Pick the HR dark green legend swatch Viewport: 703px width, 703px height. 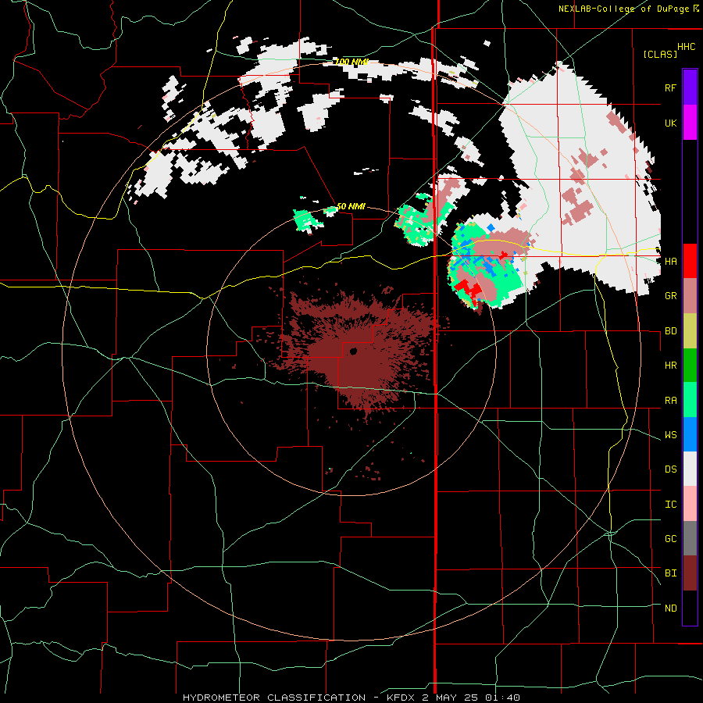coord(690,366)
